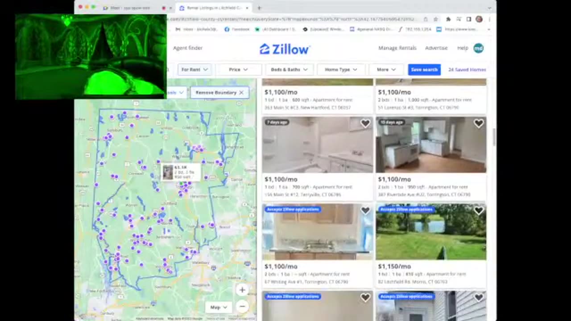Open the Map type dropdown

tap(219, 307)
